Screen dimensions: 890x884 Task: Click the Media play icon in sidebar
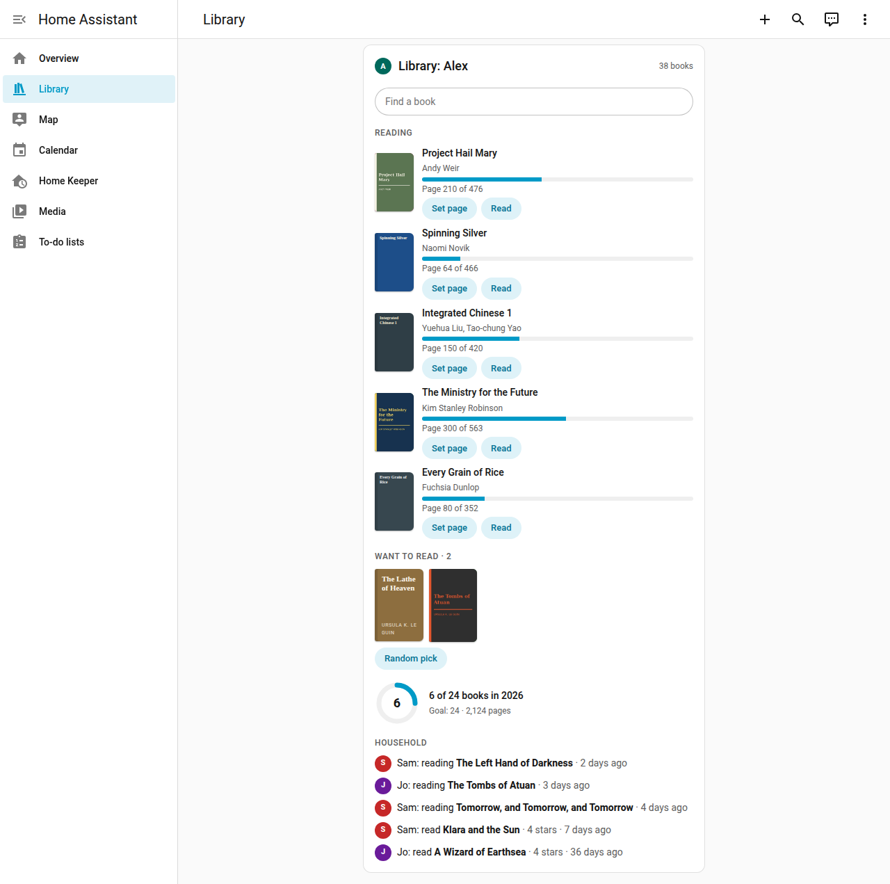[x=19, y=211]
